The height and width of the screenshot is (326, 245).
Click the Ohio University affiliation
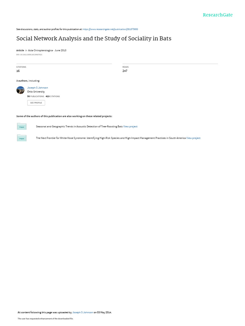click(36, 92)
